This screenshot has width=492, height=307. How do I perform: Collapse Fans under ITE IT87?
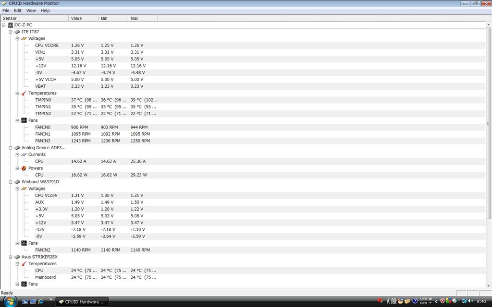[17, 120]
